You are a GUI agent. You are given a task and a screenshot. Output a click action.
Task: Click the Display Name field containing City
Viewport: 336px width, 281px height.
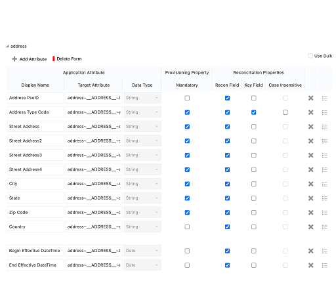click(35, 184)
